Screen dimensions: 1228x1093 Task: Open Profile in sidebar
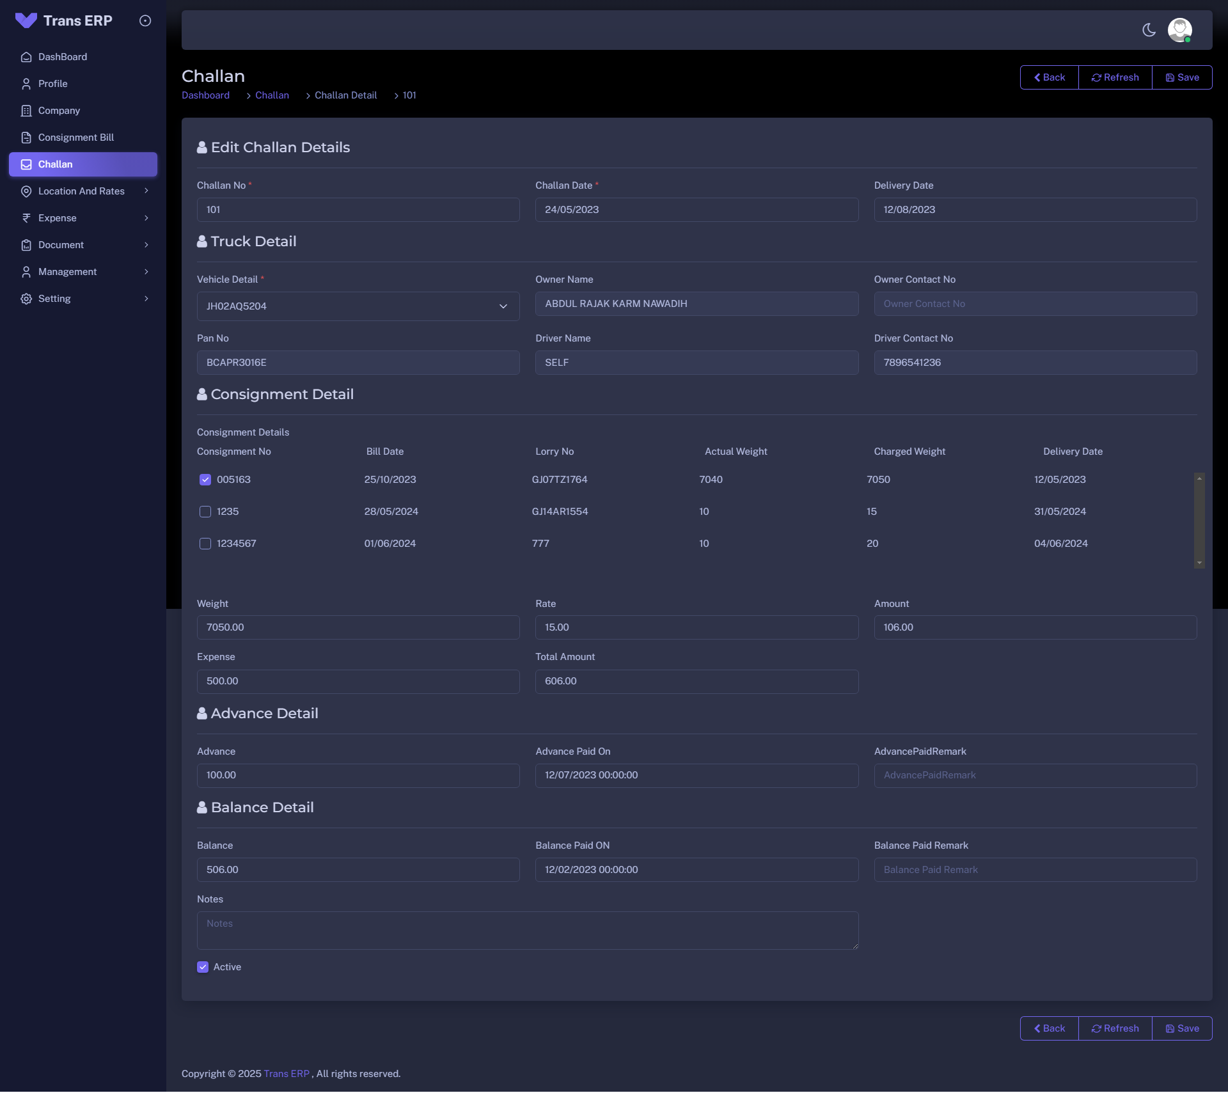click(52, 84)
